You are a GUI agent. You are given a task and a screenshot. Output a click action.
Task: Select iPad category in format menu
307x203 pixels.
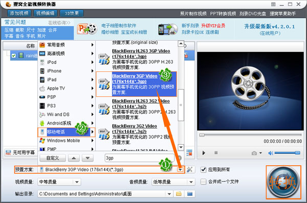(x=67, y=80)
